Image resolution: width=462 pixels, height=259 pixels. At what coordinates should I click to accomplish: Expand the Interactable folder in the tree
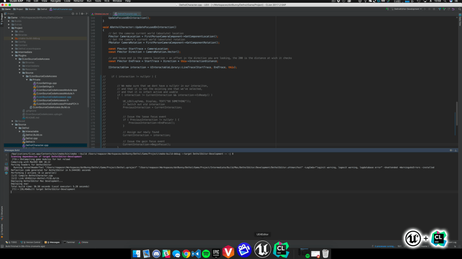pos(20,131)
